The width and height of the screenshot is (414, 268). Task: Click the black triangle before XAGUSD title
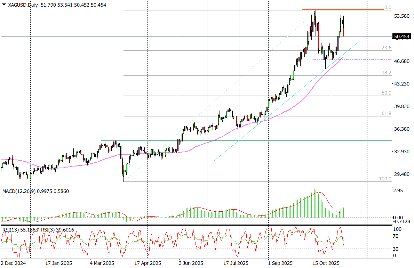(4, 5)
